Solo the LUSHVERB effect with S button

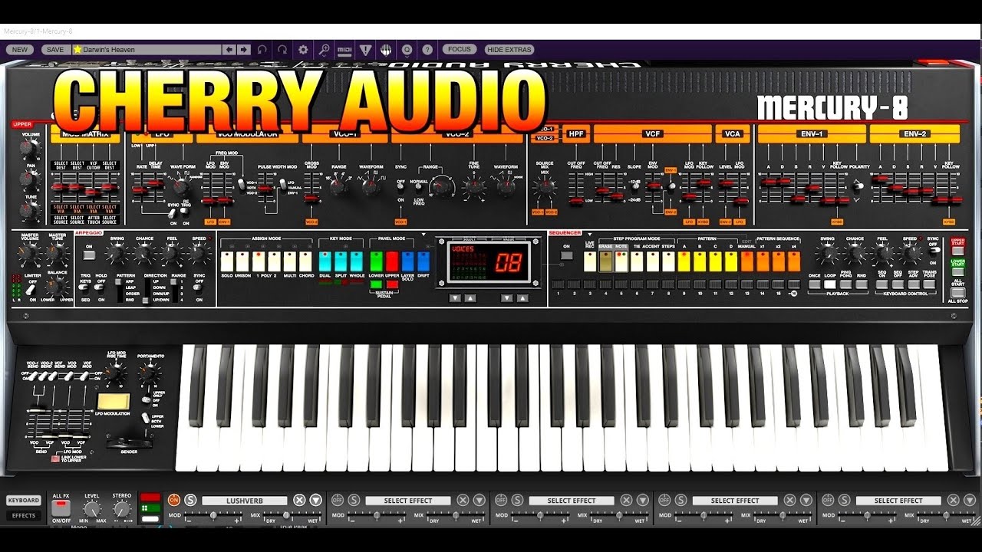[190, 501]
